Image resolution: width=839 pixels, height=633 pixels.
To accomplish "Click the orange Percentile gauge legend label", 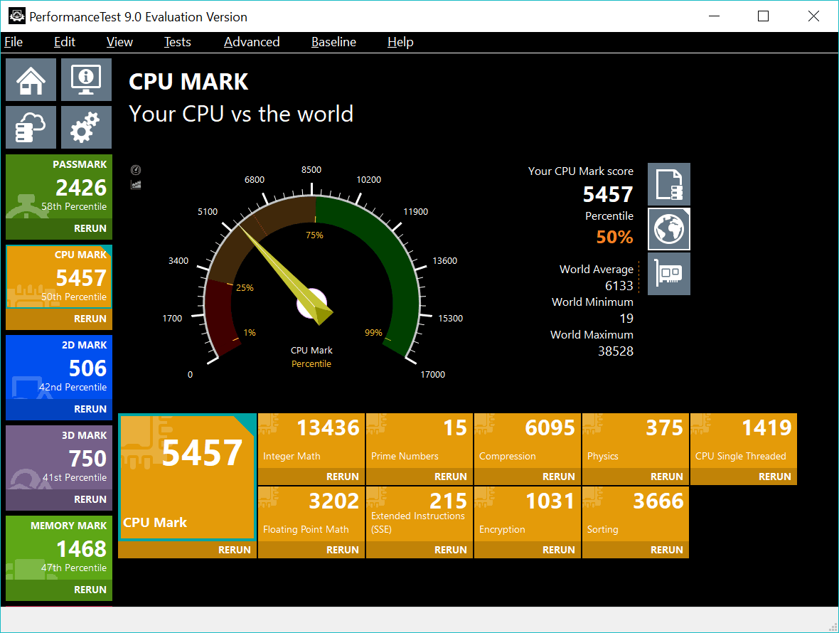I will (x=311, y=364).
